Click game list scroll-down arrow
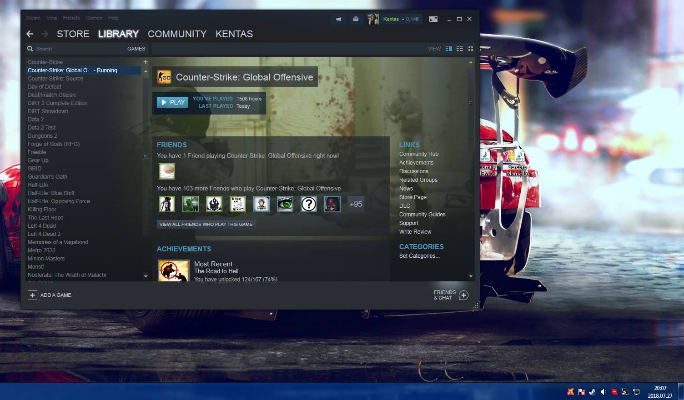 click(x=146, y=276)
